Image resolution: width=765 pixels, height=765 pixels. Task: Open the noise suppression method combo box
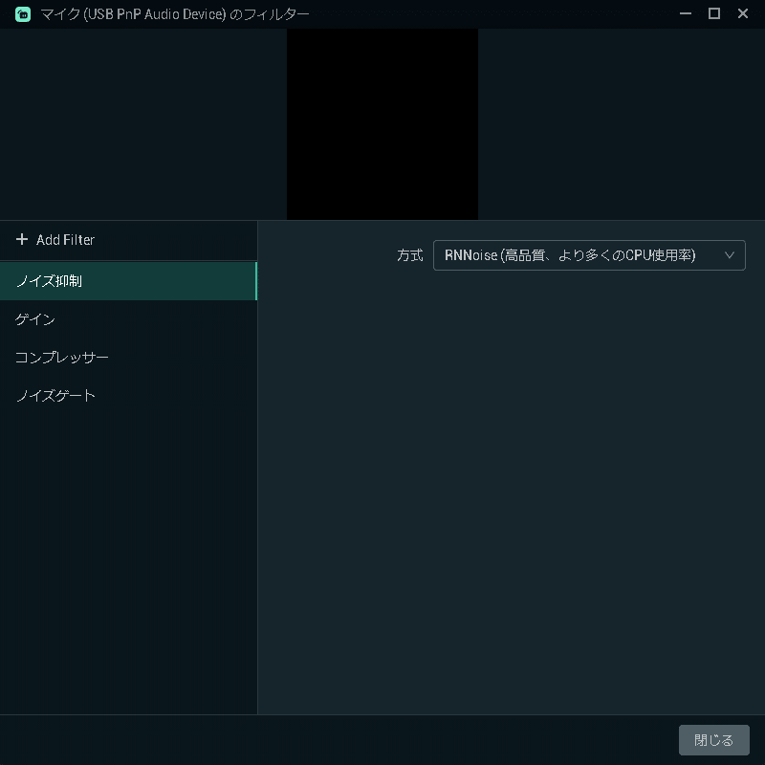(589, 255)
